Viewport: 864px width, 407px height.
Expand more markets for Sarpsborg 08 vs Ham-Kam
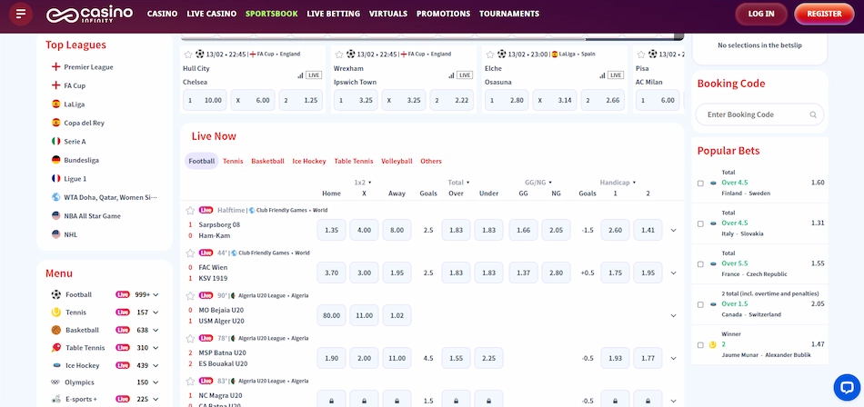point(673,230)
